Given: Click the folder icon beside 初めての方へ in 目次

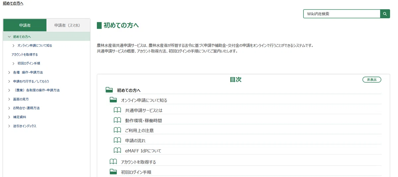Looking at the screenshot, I should coord(109,90).
